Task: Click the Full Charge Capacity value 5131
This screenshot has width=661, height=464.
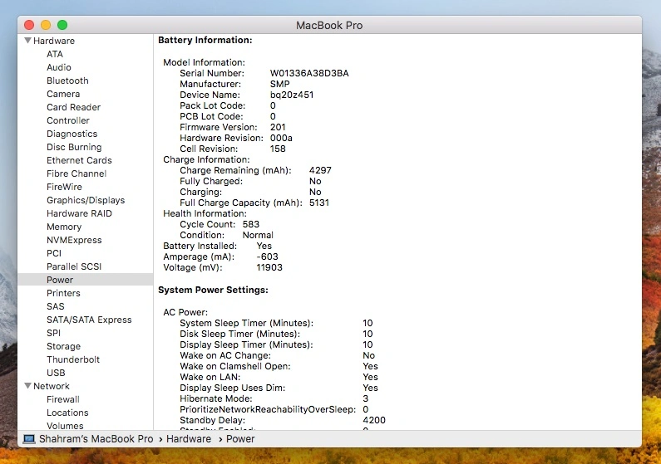Action: pyautogui.click(x=319, y=203)
